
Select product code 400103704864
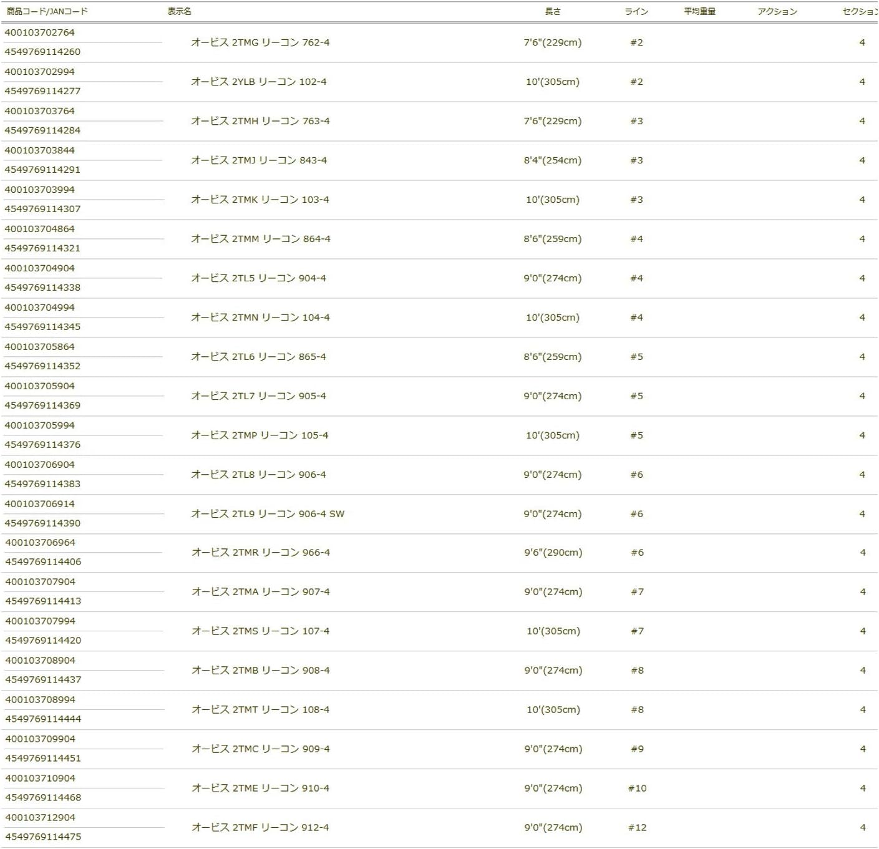pyautogui.click(x=39, y=229)
